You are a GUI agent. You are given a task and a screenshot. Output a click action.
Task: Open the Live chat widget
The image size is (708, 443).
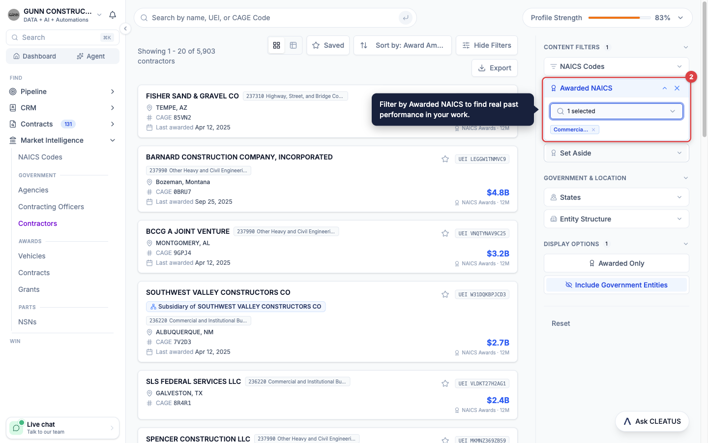point(62,428)
